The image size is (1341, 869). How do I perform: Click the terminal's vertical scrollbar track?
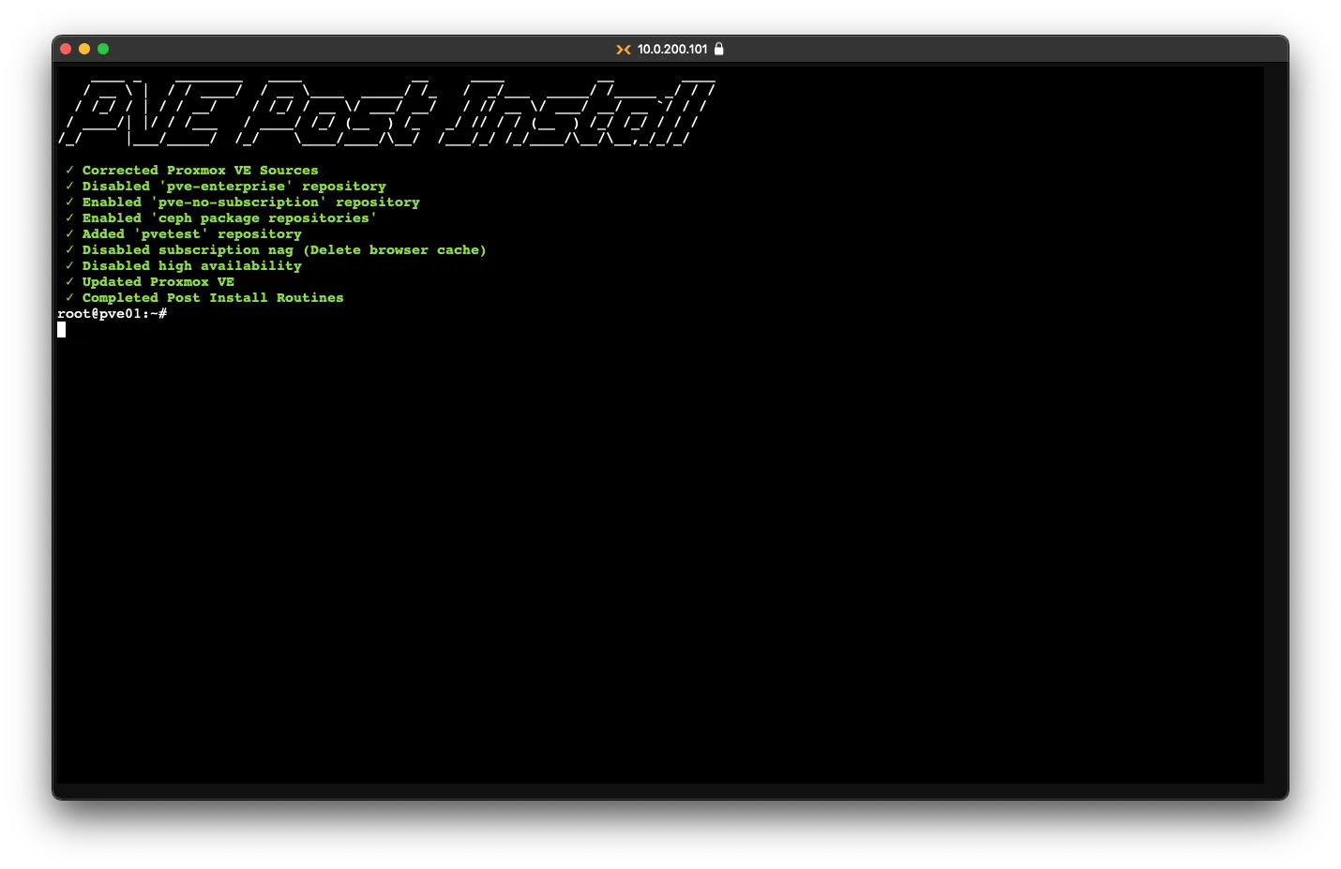point(1273,425)
